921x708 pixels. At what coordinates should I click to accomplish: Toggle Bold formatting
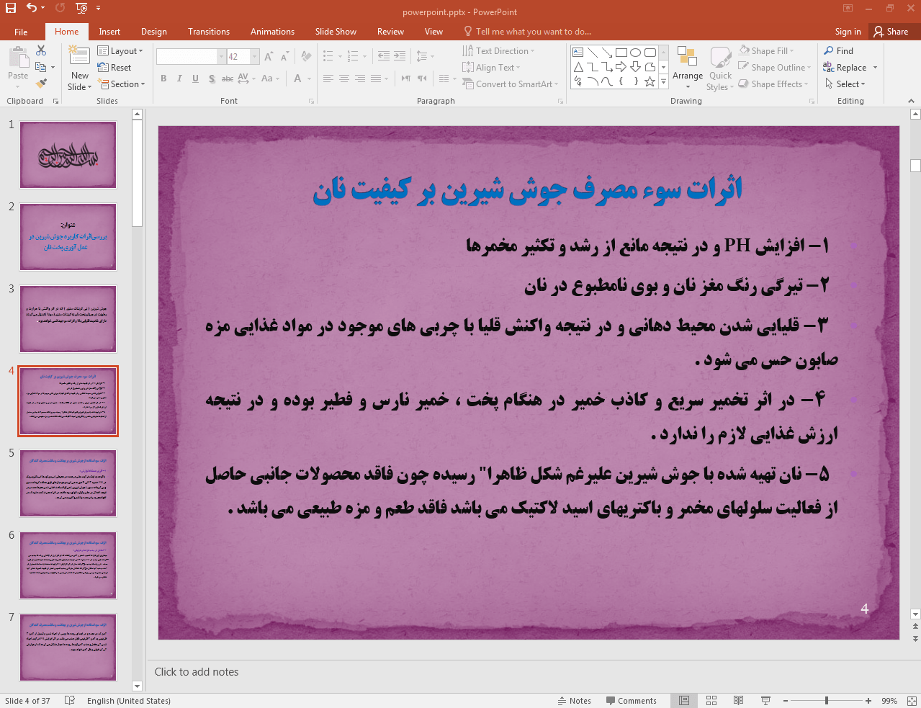pos(163,79)
